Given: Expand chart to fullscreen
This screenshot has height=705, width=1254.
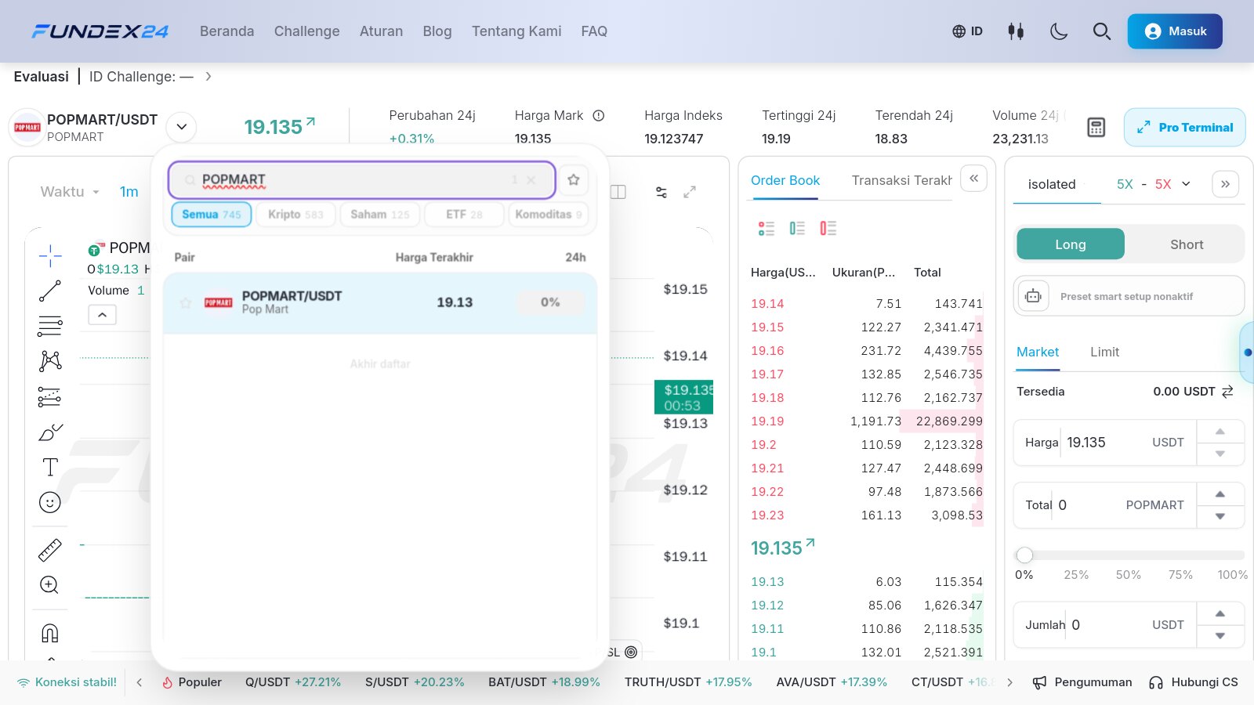Looking at the screenshot, I should (690, 192).
